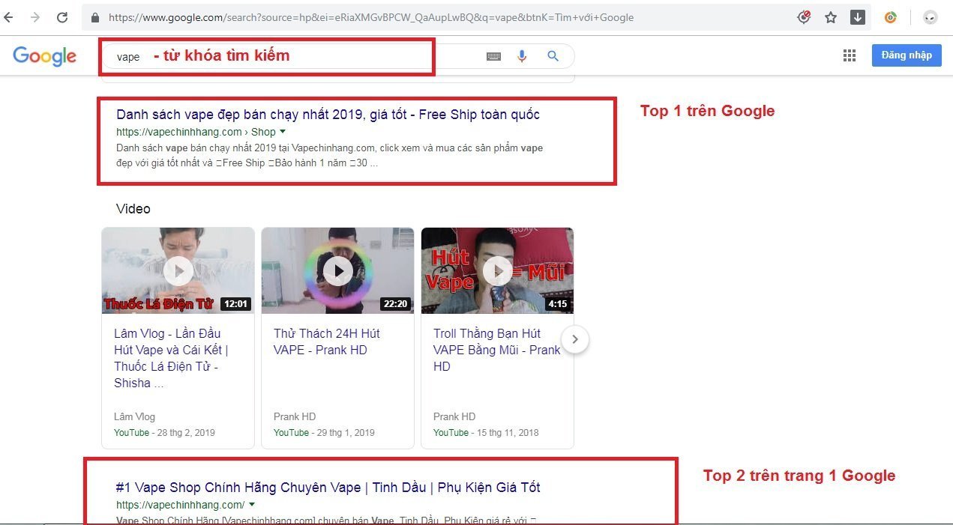Select the URL in the address bar
The width and height of the screenshot is (953, 525).
pyautogui.click(x=371, y=17)
